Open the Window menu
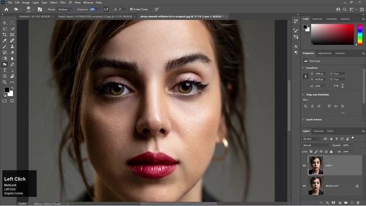 coord(88,2)
